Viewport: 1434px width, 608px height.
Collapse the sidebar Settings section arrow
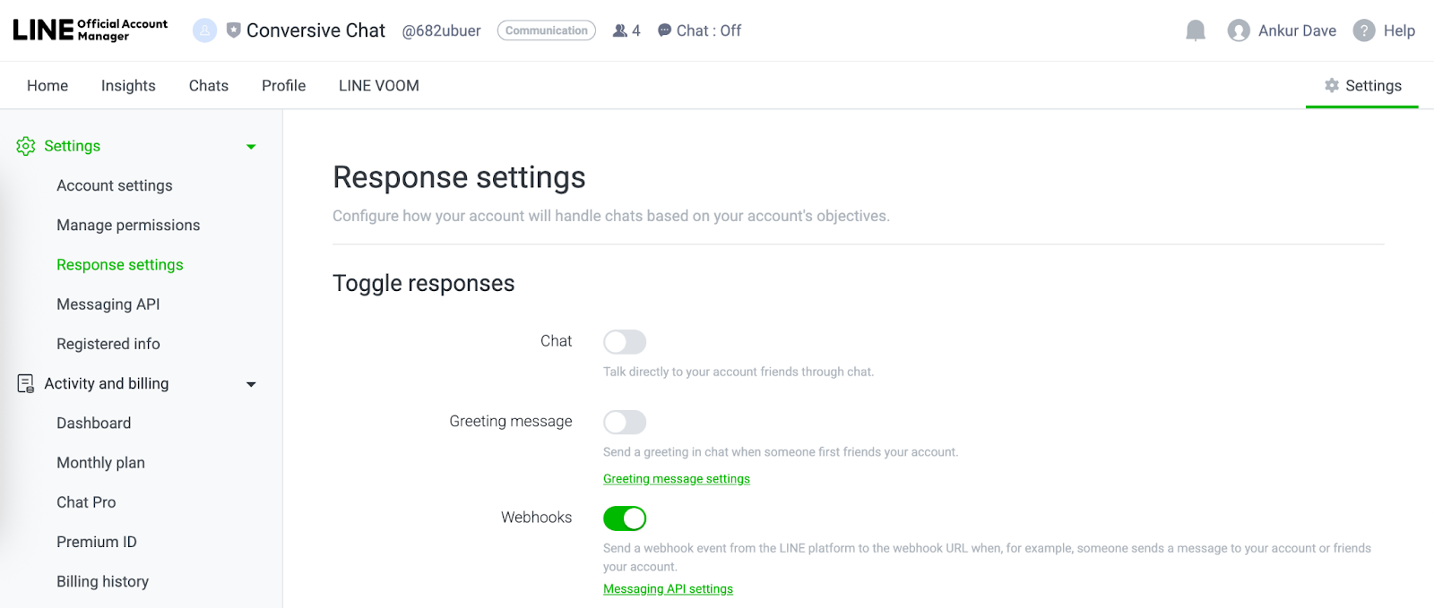point(251,147)
